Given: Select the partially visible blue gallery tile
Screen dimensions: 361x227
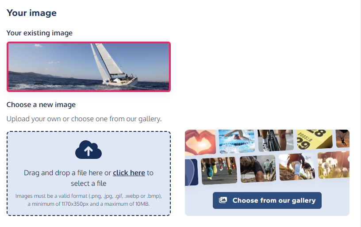Looking at the screenshot, I should [192, 172].
